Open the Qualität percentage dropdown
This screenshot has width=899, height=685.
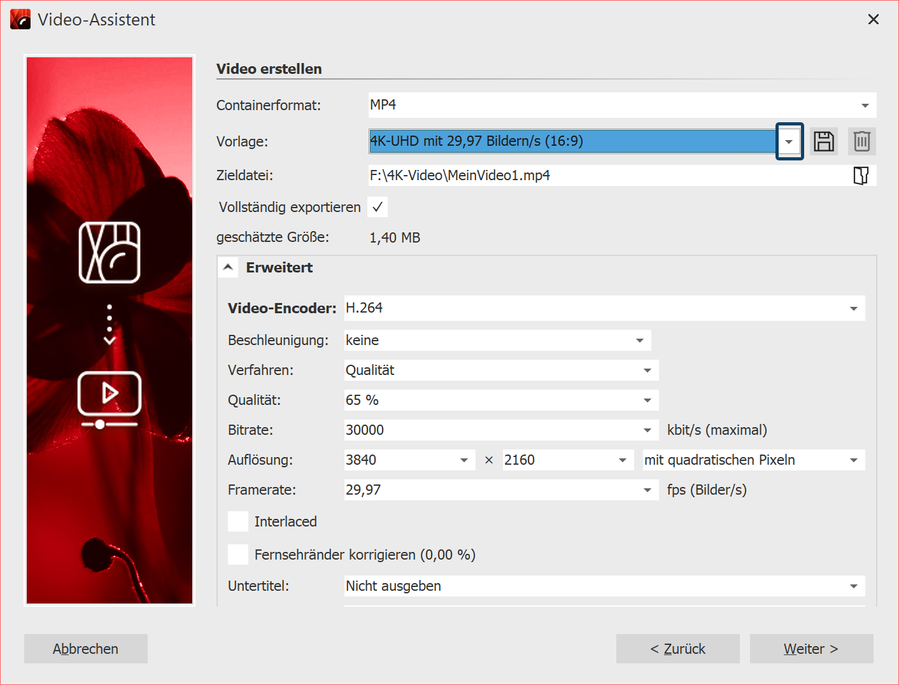pyautogui.click(x=648, y=400)
